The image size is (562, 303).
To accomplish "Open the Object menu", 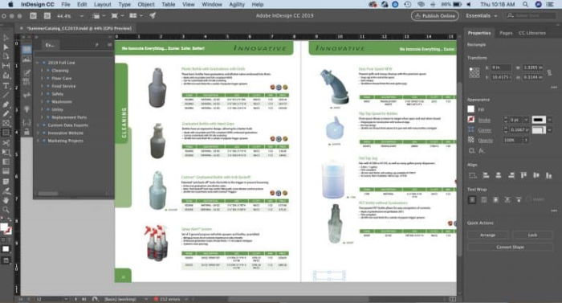I will (146, 4).
